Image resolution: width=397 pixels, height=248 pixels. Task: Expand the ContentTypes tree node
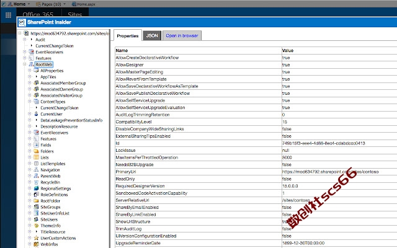click(30, 102)
